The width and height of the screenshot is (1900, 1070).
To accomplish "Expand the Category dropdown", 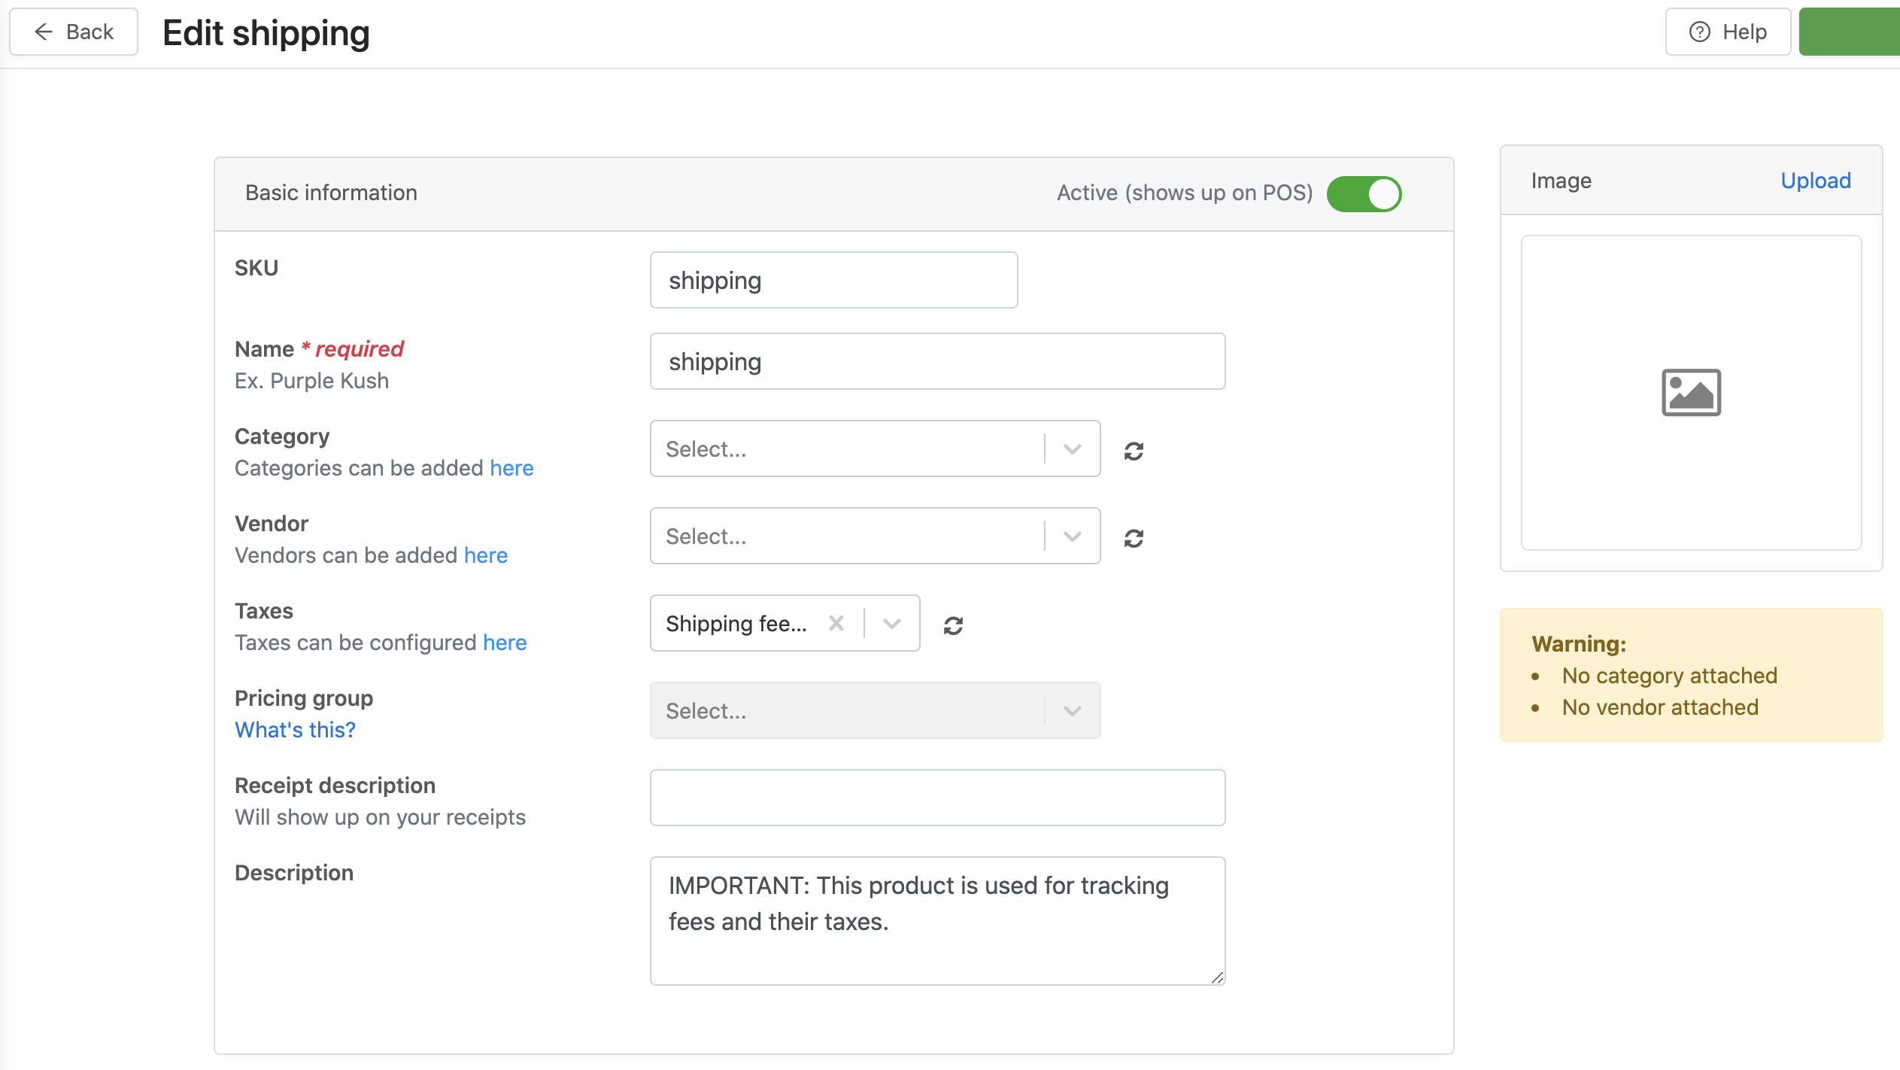I will click(x=1073, y=449).
